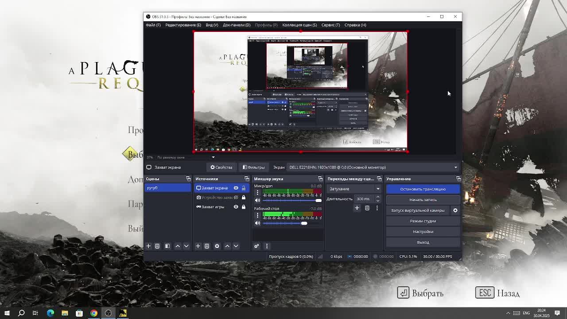Open the audio mixer's three-dot menu at the bottom
This screenshot has height=319, width=567.
[267, 246]
